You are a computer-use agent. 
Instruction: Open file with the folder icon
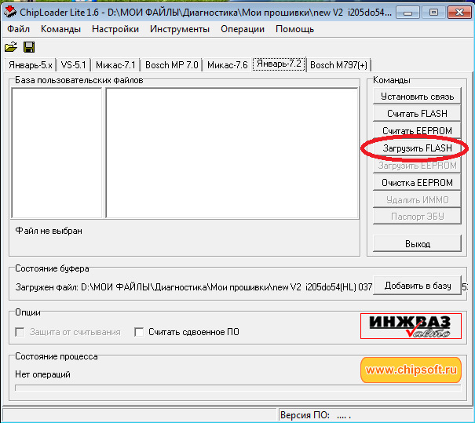[x=11, y=47]
